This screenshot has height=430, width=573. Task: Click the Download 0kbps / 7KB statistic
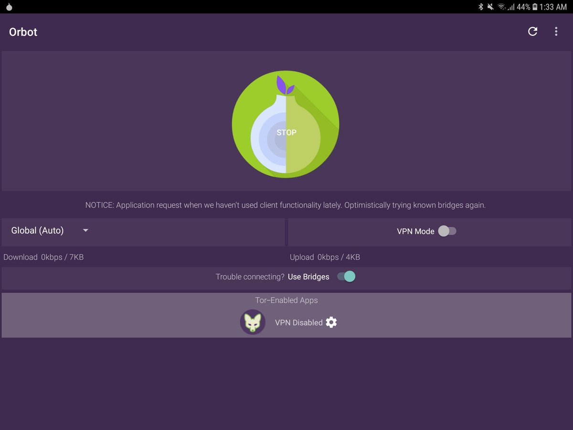(43, 257)
